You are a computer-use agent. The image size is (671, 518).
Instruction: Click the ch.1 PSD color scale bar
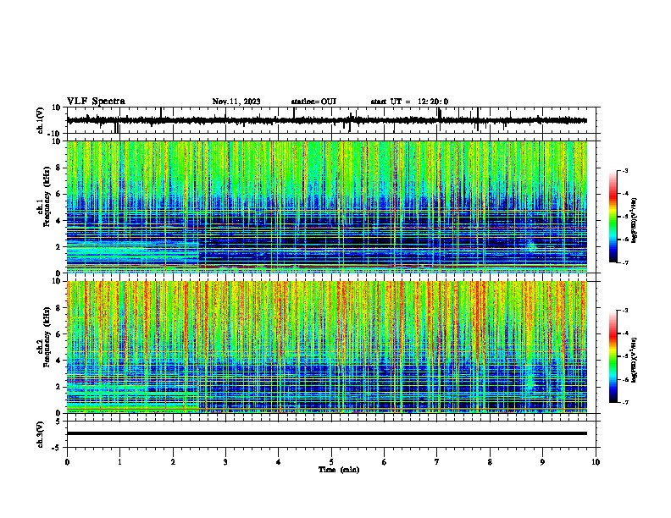tap(613, 217)
